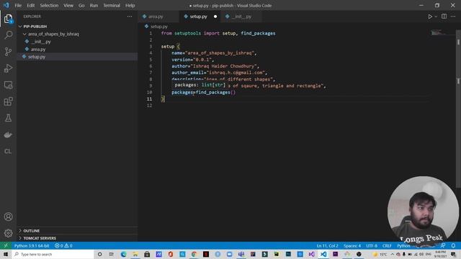Image resolution: width=461 pixels, height=259 pixels.
Task: Click Ln 11, Col 2 go-to-line indicator
Action: point(327,245)
